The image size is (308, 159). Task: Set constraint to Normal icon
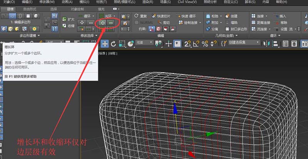click(x=172, y=29)
